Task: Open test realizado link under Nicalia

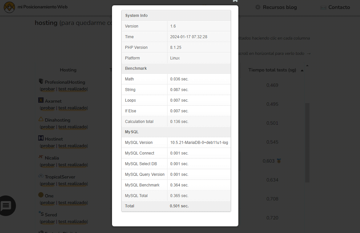Action: pos(73,165)
